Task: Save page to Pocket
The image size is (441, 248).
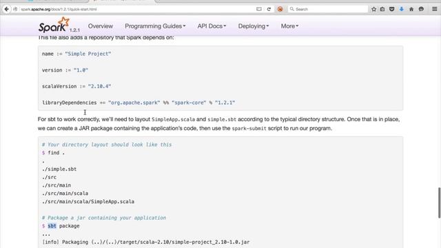Action: 392,9
